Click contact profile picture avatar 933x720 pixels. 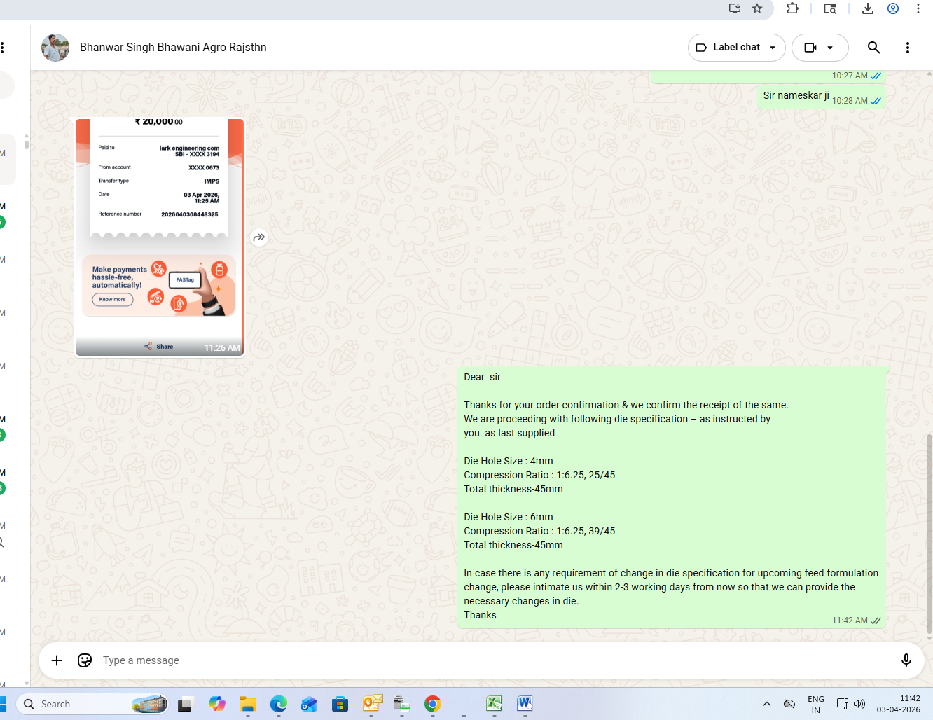(55, 48)
